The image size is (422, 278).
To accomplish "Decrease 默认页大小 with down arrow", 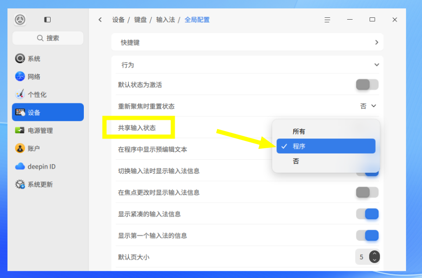I will point(374,260).
